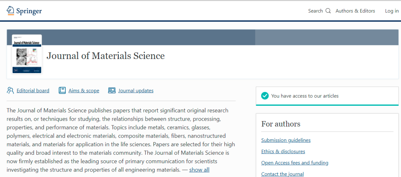Click the Journal of Materials Science title

click(x=105, y=56)
